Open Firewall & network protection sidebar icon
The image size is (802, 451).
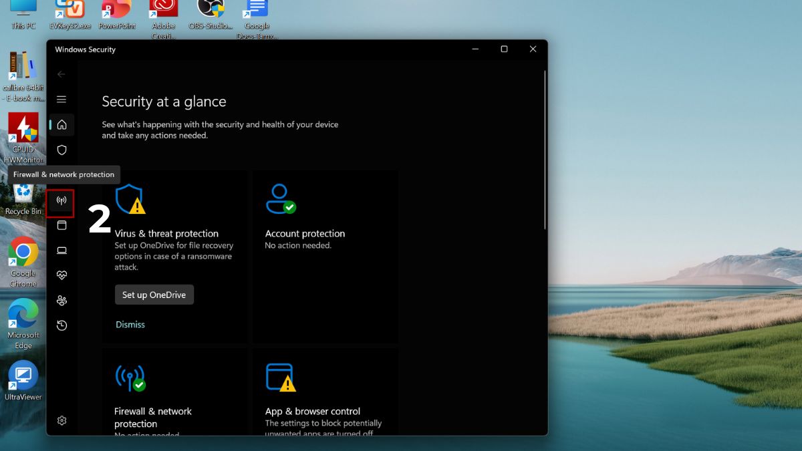61,200
